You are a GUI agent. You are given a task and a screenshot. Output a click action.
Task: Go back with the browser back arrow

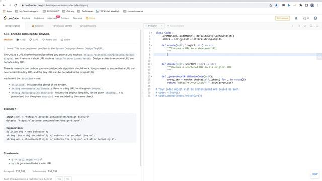pyautogui.click(x=4, y=5)
